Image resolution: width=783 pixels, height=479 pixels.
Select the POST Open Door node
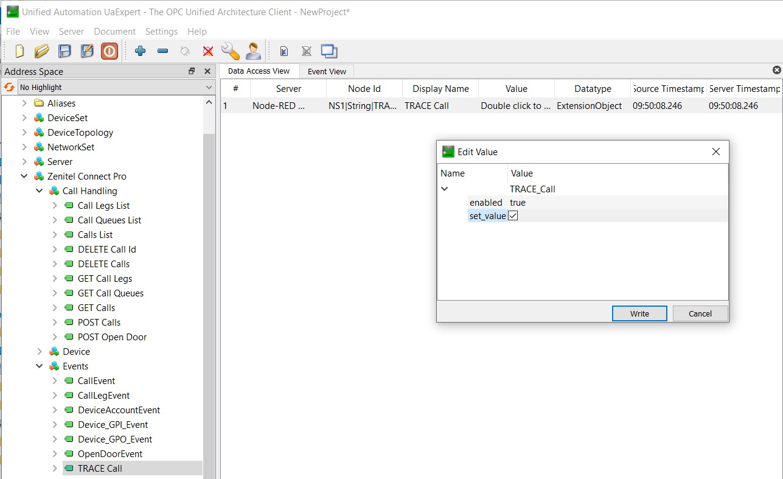point(112,337)
